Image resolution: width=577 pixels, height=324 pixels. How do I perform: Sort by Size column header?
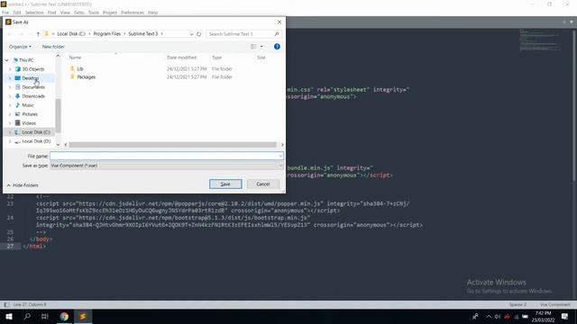(261, 58)
